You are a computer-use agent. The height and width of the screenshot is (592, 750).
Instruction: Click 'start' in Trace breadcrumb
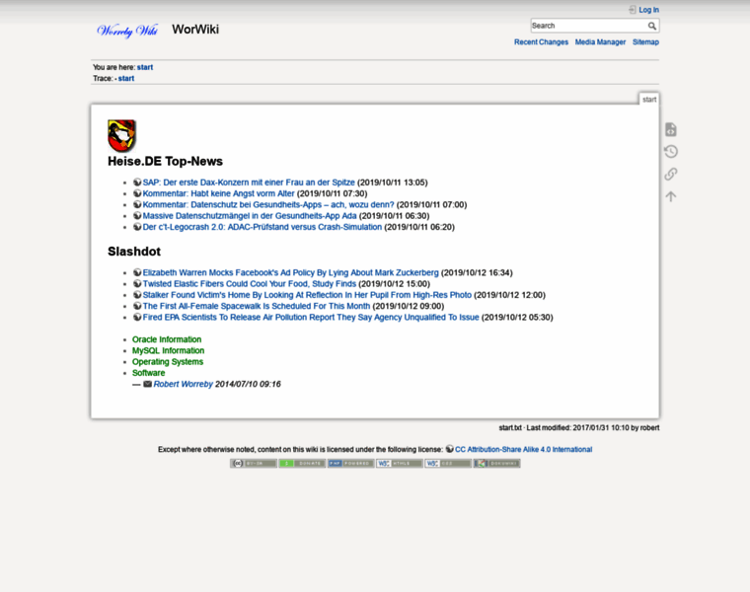(x=126, y=78)
